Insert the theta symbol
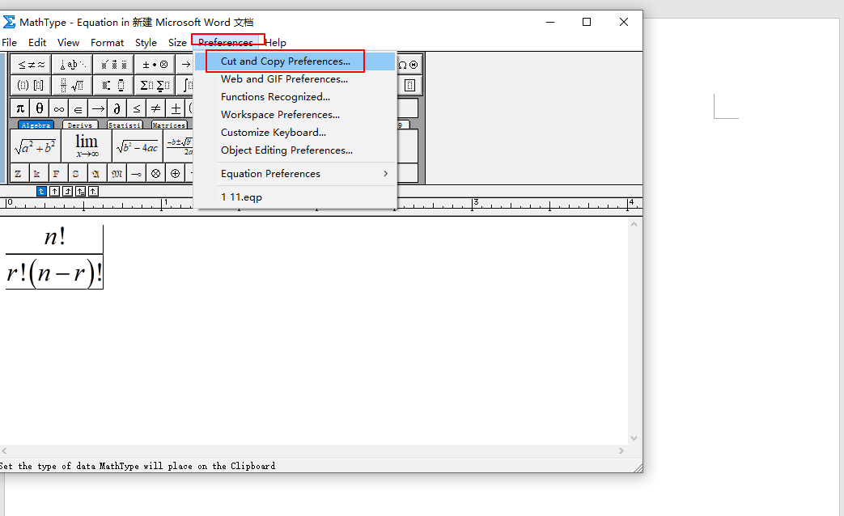 [39, 108]
